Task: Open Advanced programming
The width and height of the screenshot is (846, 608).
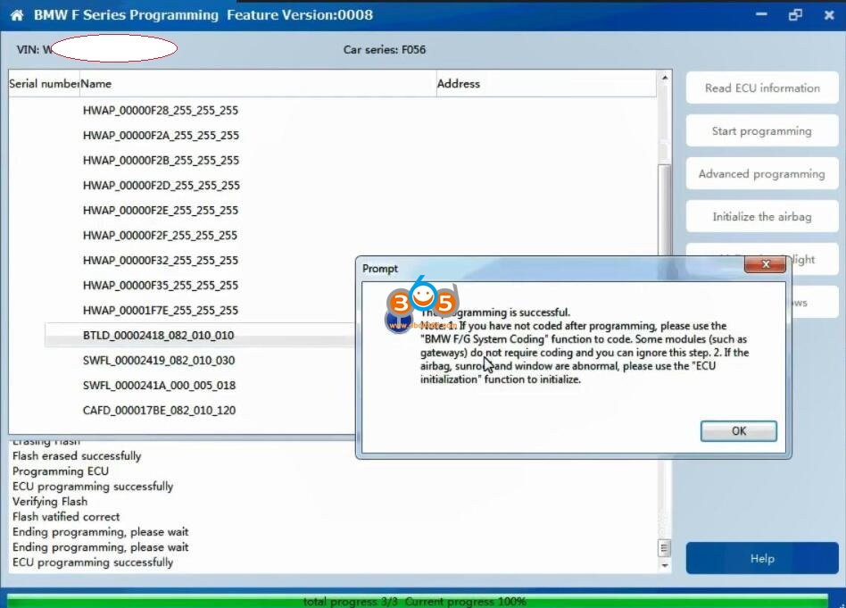Action: [762, 173]
